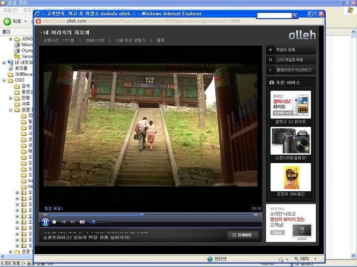The width and height of the screenshot is (357, 267).
Task: Stop the movie with the stop button
Action: 54,222
